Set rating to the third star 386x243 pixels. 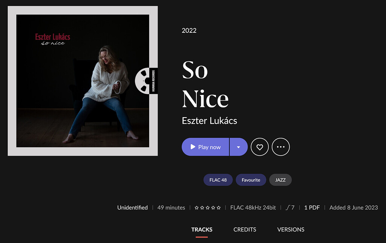pyautogui.click(x=207, y=208)
